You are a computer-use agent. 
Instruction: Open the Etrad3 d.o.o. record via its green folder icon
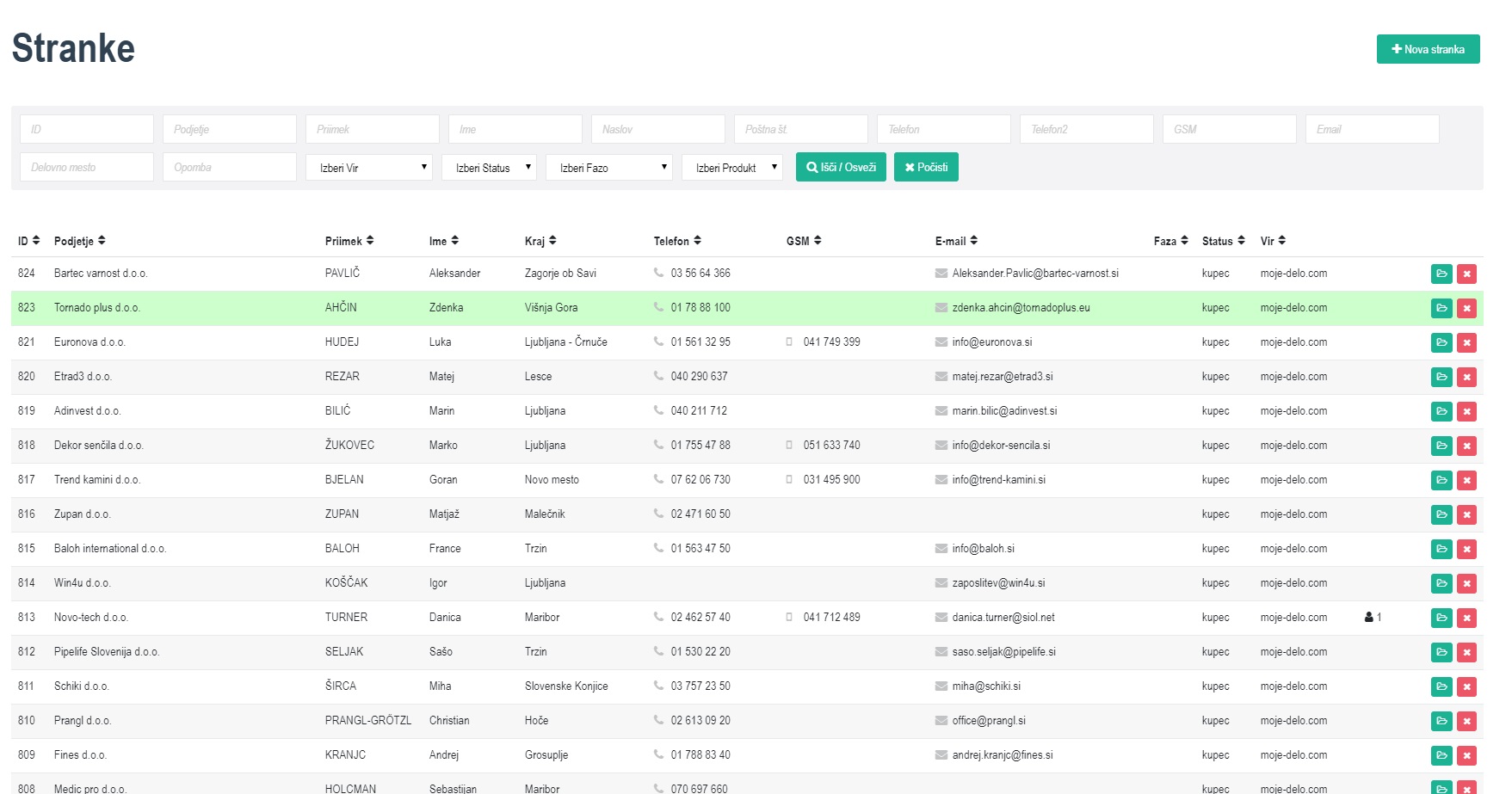[x=1441, y=377]
